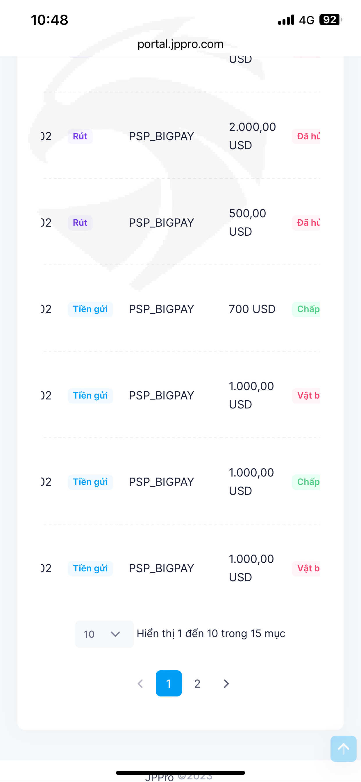Tap Tiền gửi badge on 700 USD row
Image resolution: width=361 pixels, height=782 pixels.
[x=90, y=309]
